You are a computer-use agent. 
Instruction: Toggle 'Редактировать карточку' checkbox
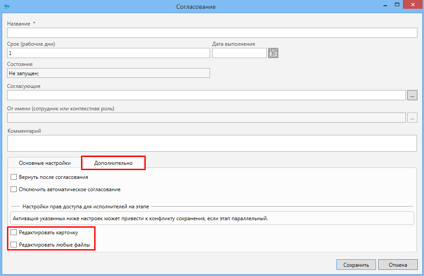click(x=14, y=232)
